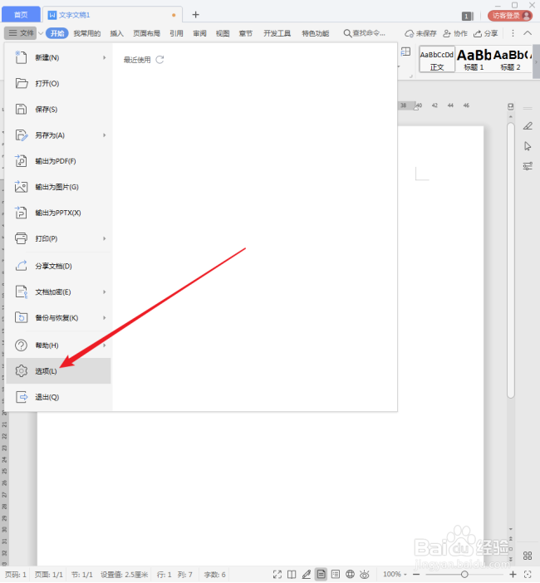
Task: Switch to the 首页 home tab
Action: (x=21, y=15)
